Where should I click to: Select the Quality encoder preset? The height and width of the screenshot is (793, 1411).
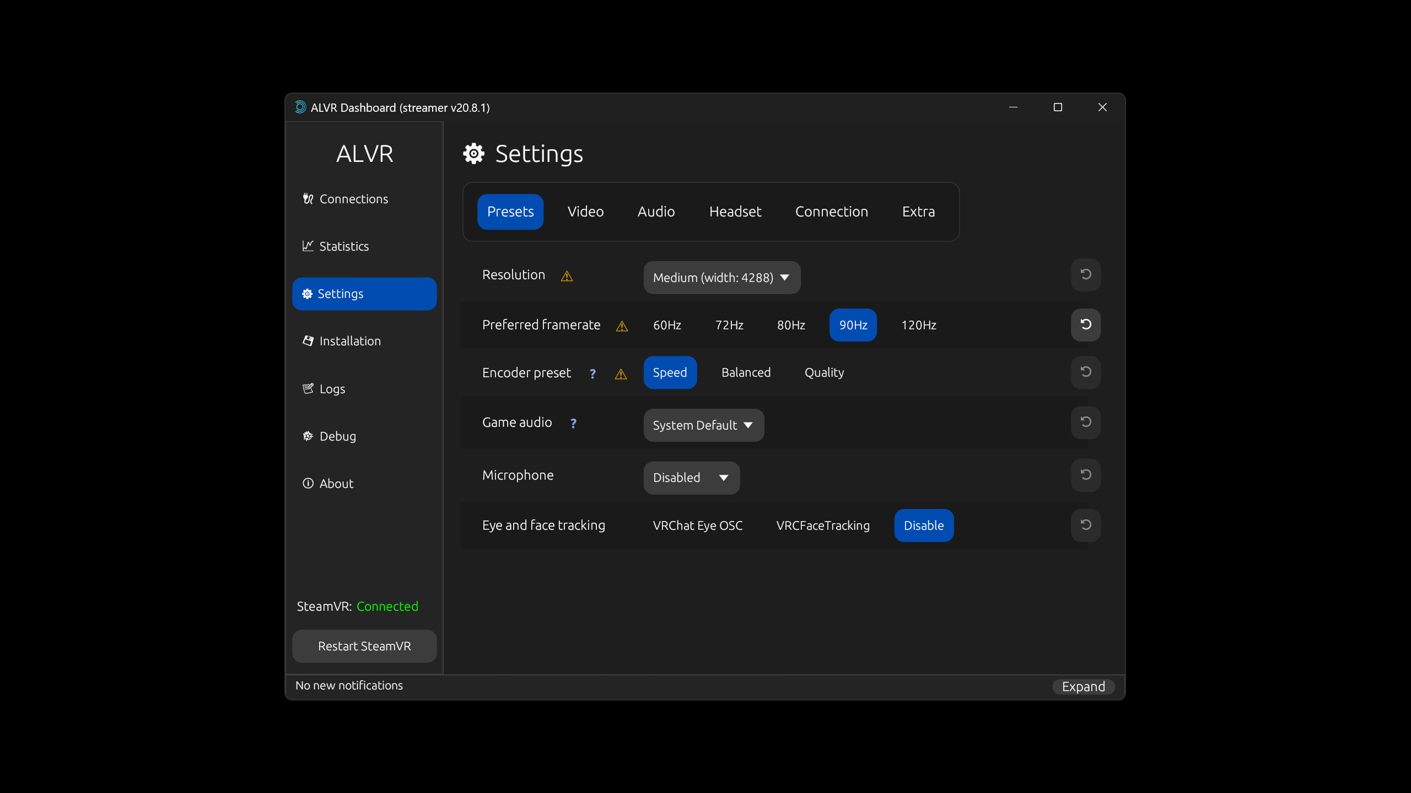point(823,372)
